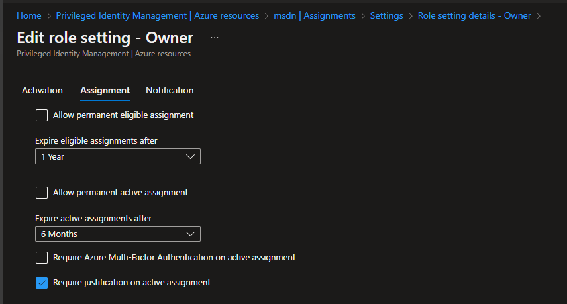Screen dimensions: 567x304
Task: Check Require Azure Multi-Factor Authentication on active assignment
Action: tap(42, 258)
